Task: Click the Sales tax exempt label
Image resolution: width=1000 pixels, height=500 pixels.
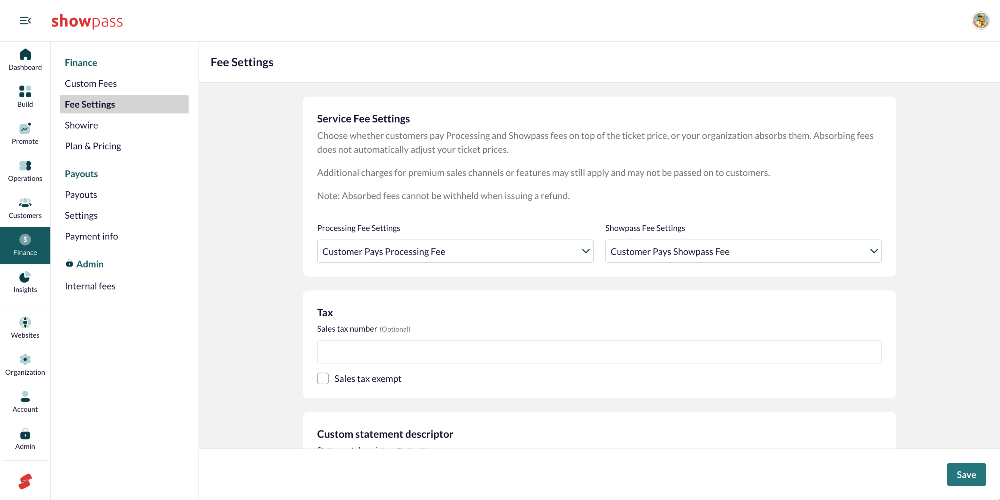Action: [368, 379]
